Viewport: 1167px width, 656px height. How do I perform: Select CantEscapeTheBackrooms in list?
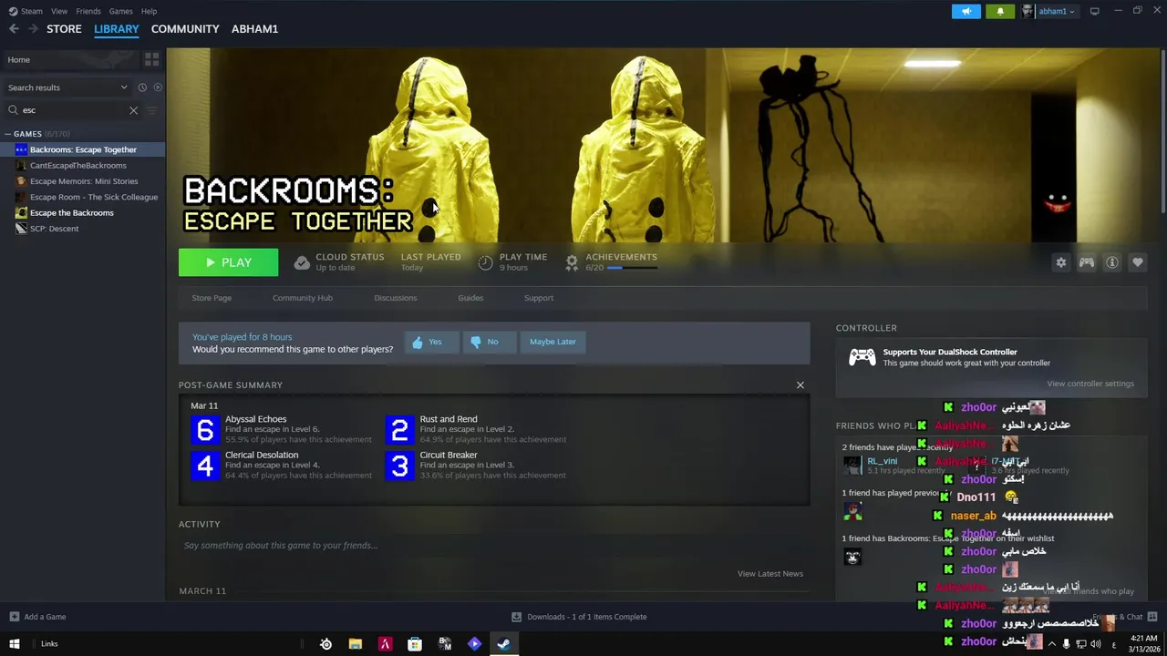[78, 165]
